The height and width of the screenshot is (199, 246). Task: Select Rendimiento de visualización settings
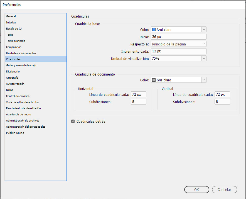(x=23, y=108)
